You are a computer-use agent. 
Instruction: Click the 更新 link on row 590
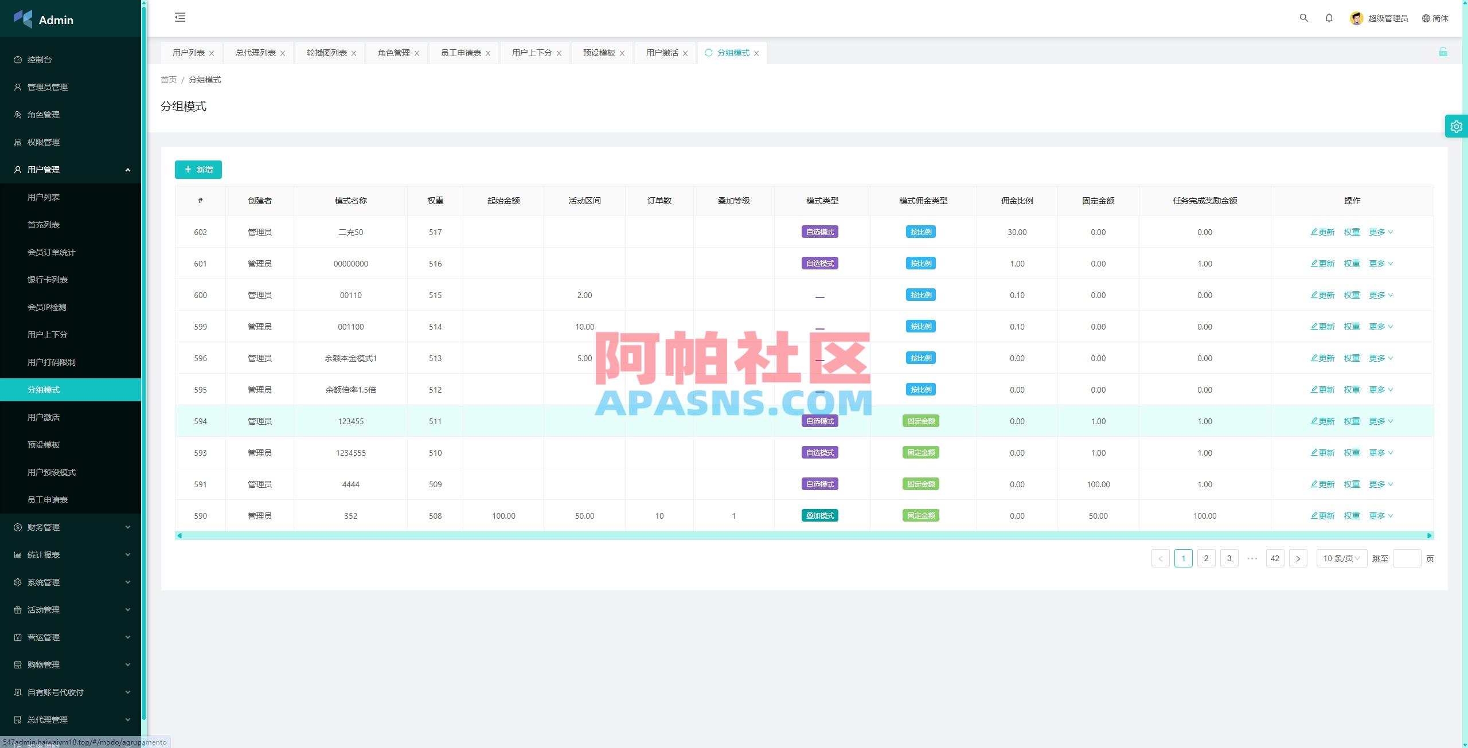click(x=1322, y=515)
